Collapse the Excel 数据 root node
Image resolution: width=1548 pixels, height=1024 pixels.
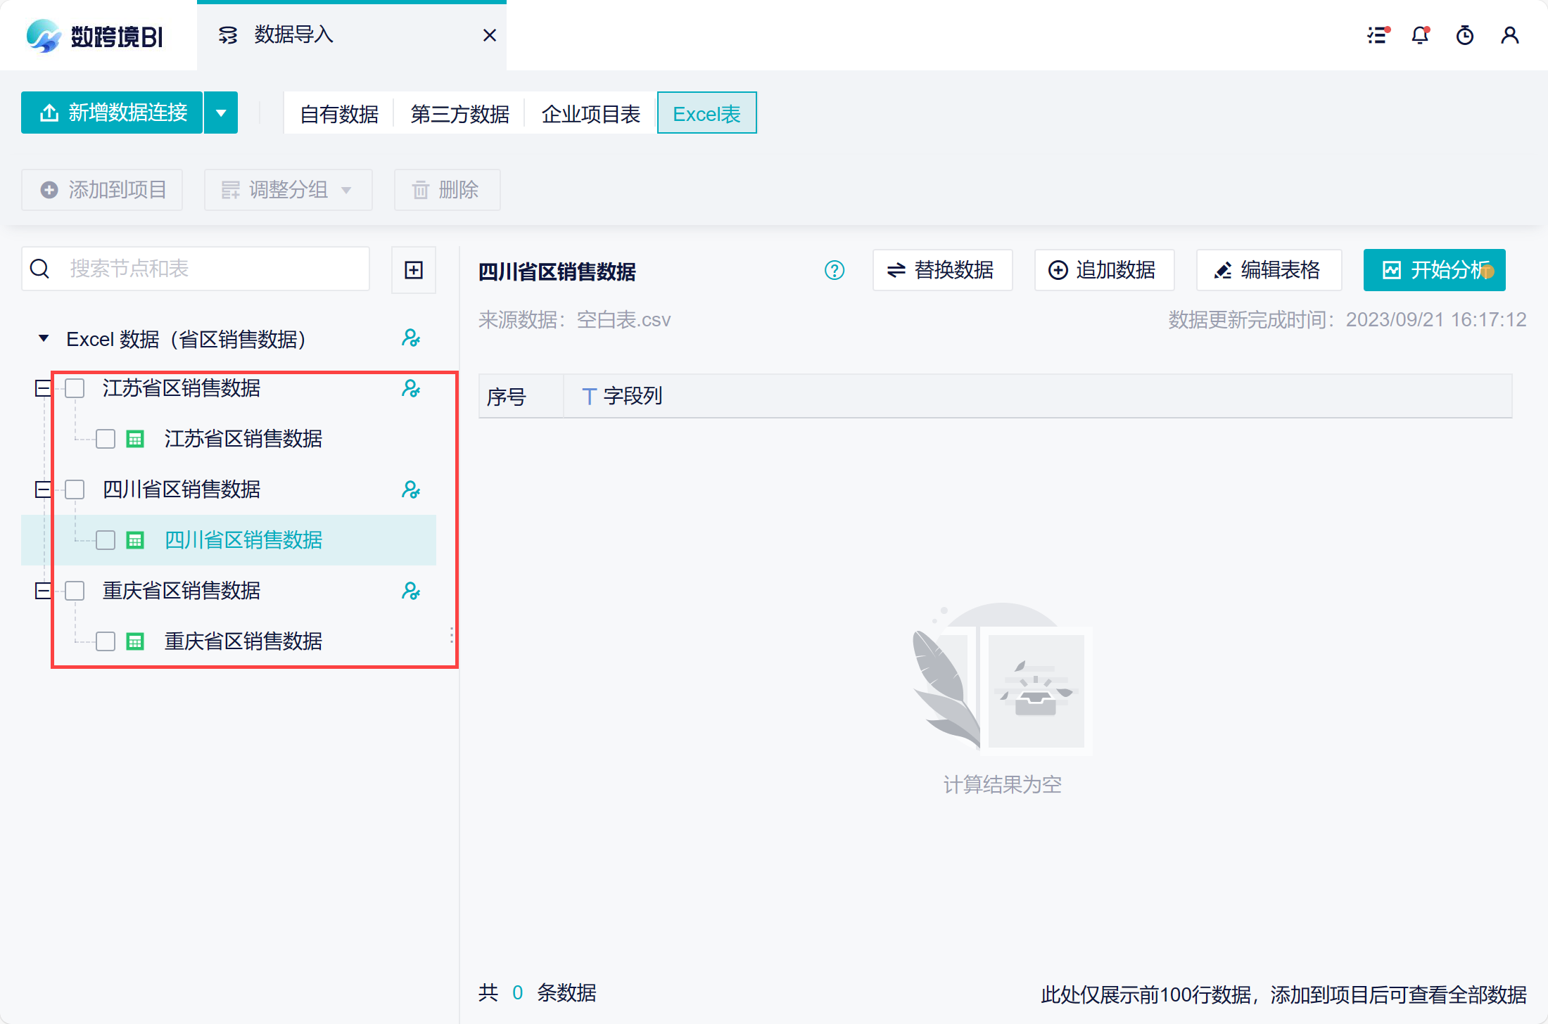click(44, 338)
